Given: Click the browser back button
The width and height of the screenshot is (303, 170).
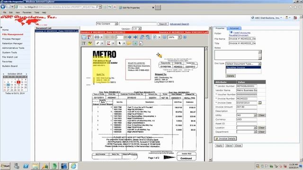Looking at the screenshot, I should pyautogui.click(x=3, y=7).
